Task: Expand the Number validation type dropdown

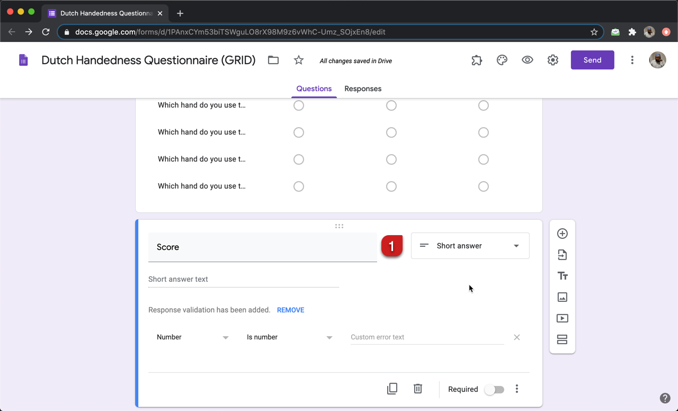Action: tap(192, 337)
